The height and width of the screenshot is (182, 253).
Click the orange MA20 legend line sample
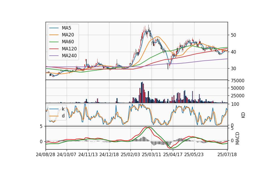click(54, 35)
